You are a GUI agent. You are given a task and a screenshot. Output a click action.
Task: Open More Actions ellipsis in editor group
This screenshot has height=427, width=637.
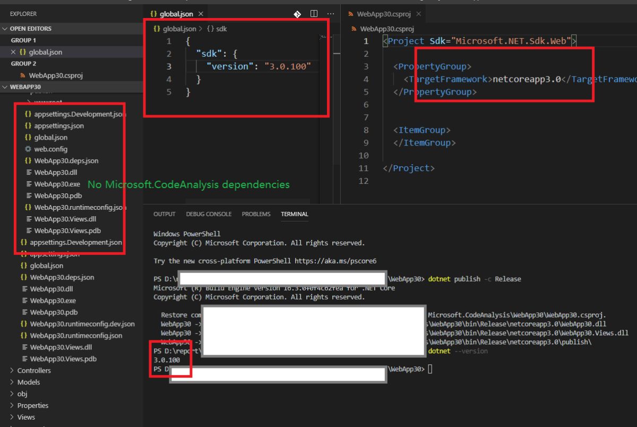[x=331, y=14]
